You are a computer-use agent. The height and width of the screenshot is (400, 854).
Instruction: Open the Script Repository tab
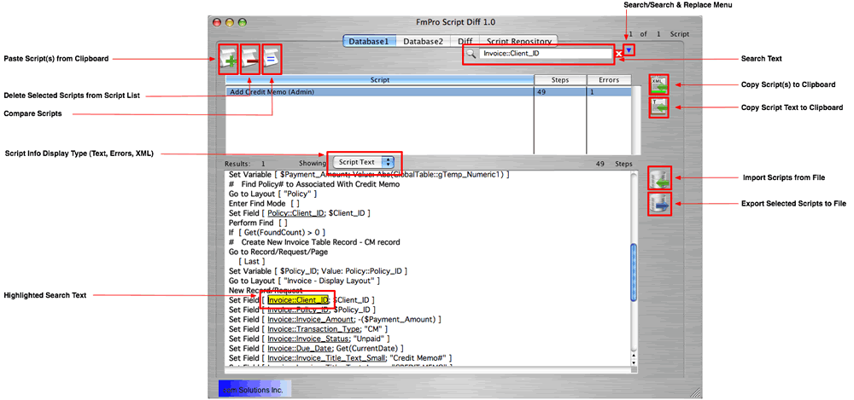point(519,41)
